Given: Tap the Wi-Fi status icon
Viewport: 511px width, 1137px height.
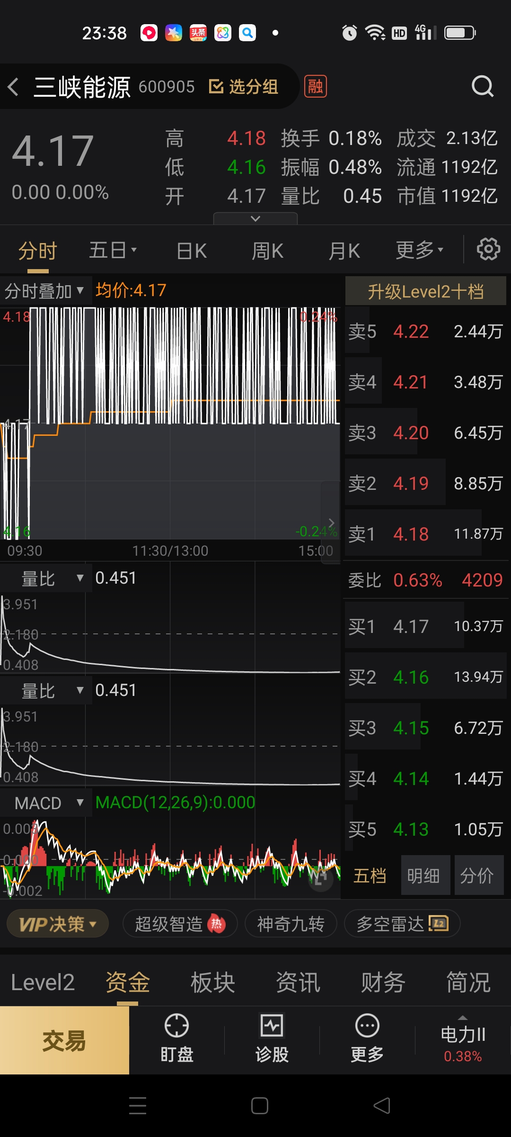Looking at the screenshot, I should pos(375,33).
